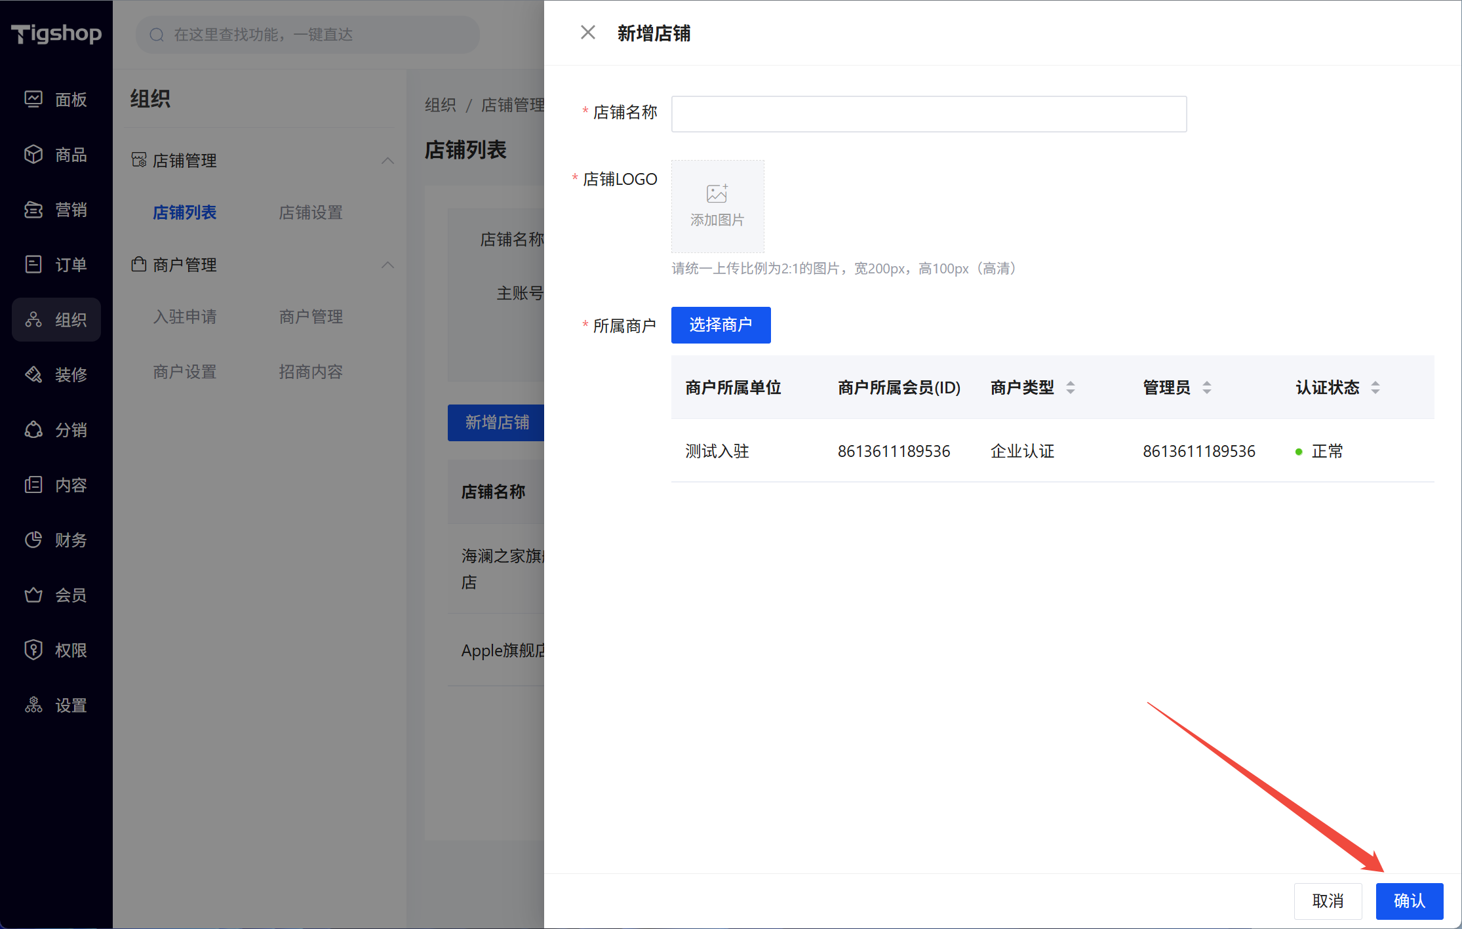The height and width of the screenshot is (929, 1462).
Task: Select the 订单 orders icon
Action: coord(33,265)
